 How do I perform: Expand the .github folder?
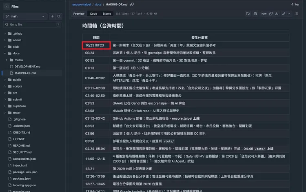(5, 33)
